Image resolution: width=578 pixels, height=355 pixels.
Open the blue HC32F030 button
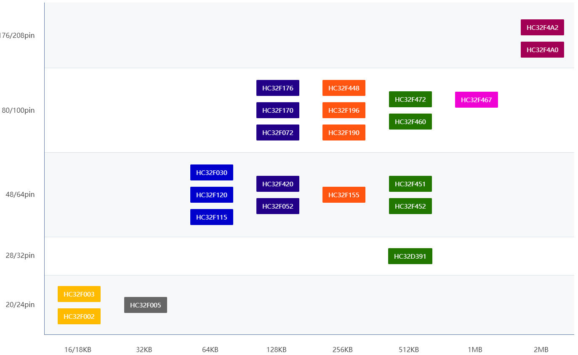click(x=212, y=172)
